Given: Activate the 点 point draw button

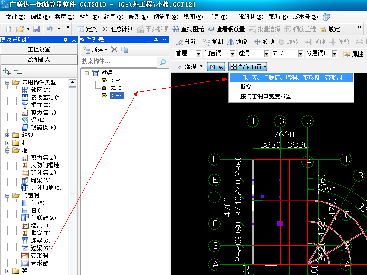Looking at the screenshot, I should point(216,67).
